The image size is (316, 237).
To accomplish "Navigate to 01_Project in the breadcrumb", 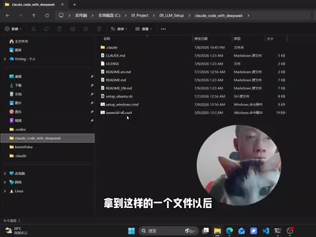I will pos(140,16).
